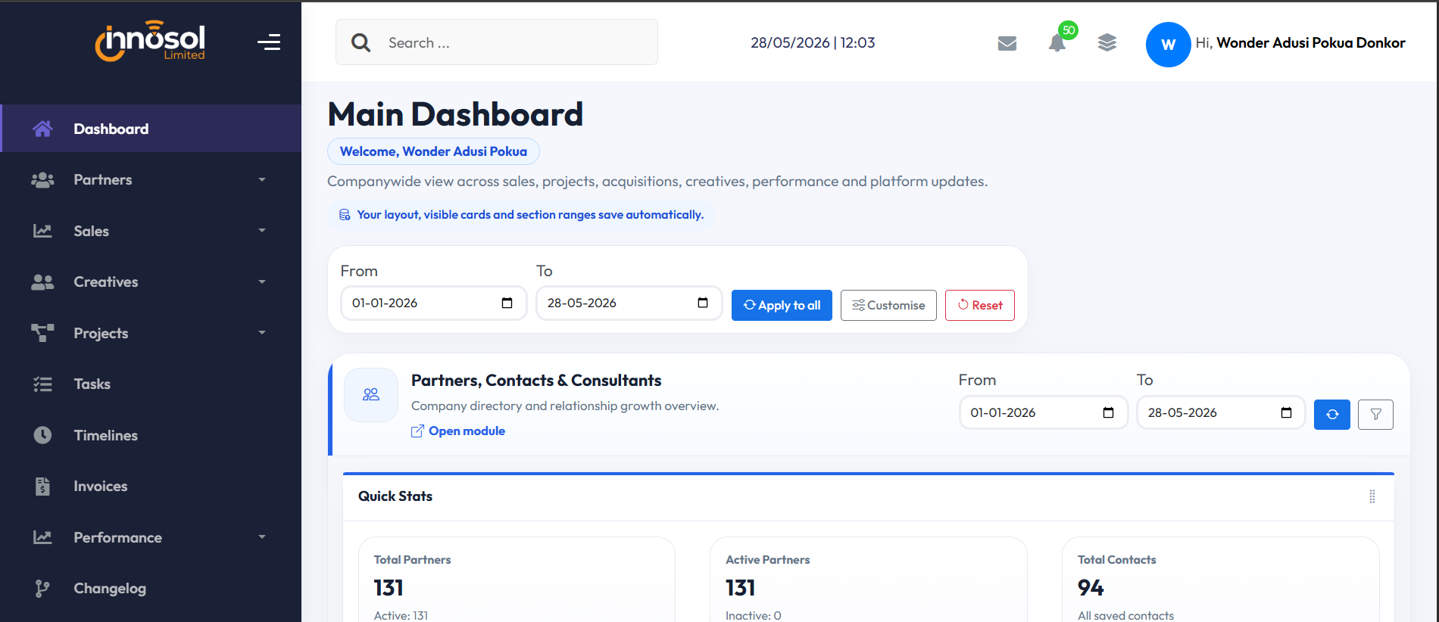Click the Active Partners stat card
Screen dimensions: 1439x622
click(x=868, y=580)
